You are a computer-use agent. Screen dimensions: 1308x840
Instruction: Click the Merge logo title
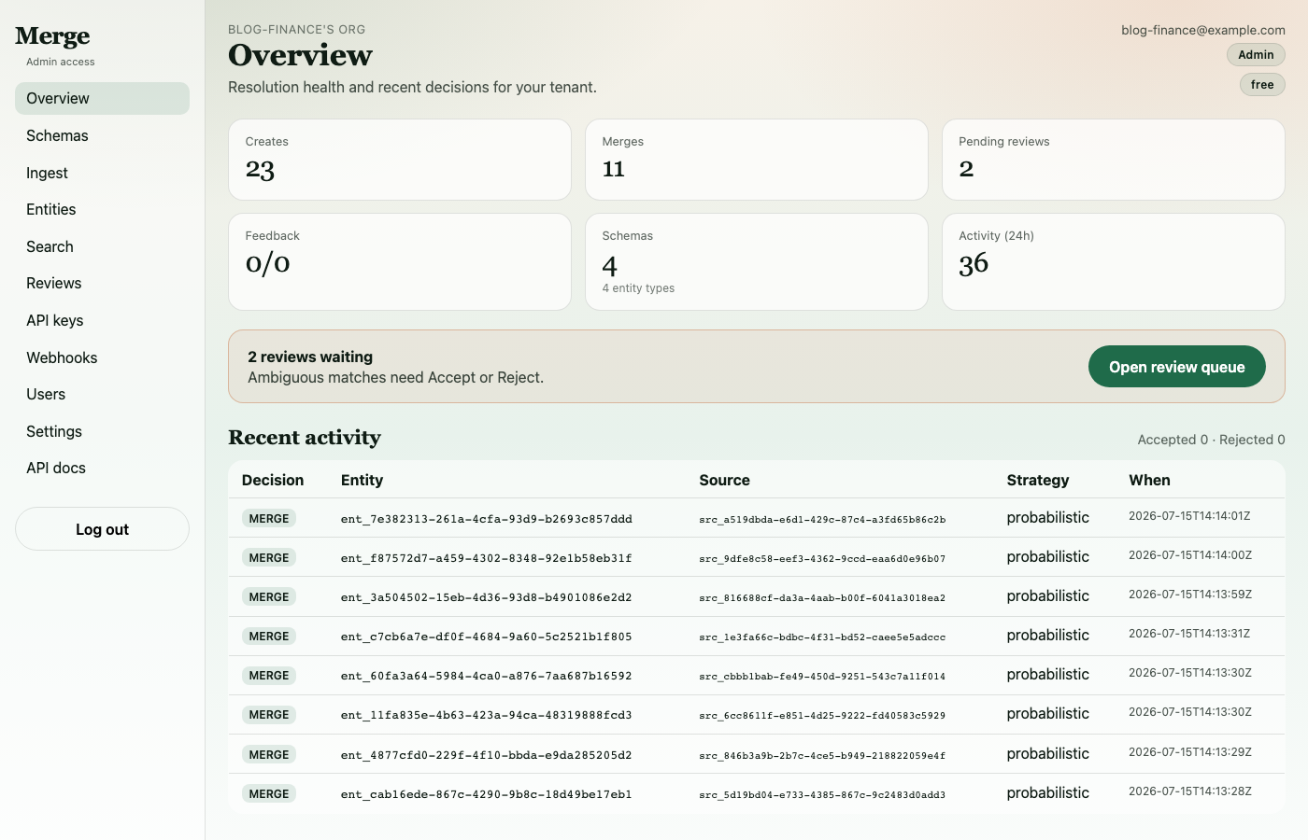point(52,36)
